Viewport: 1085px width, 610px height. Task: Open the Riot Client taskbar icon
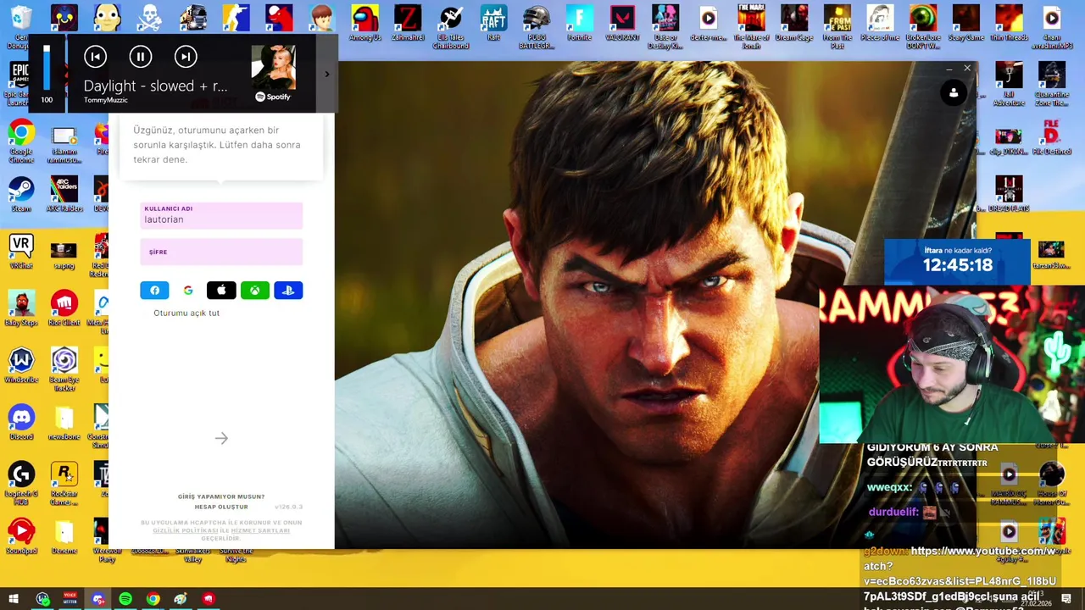(x=208, y=599)
